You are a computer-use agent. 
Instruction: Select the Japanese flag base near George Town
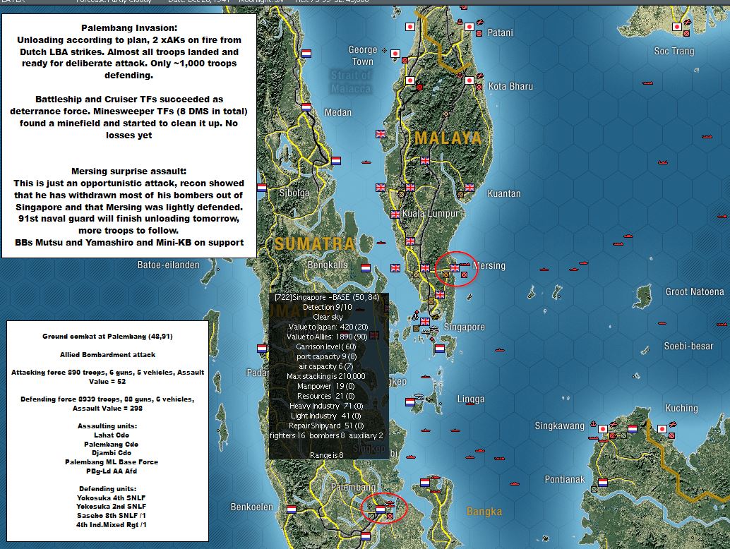395,54
